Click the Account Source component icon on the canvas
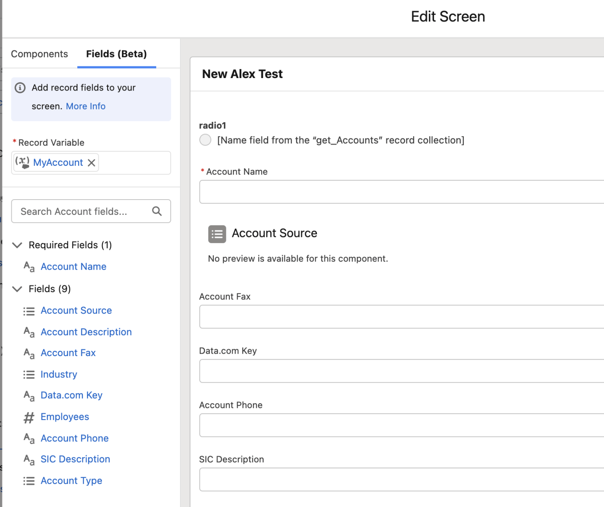This screenshot has width=604, height=507. [217, 234]
